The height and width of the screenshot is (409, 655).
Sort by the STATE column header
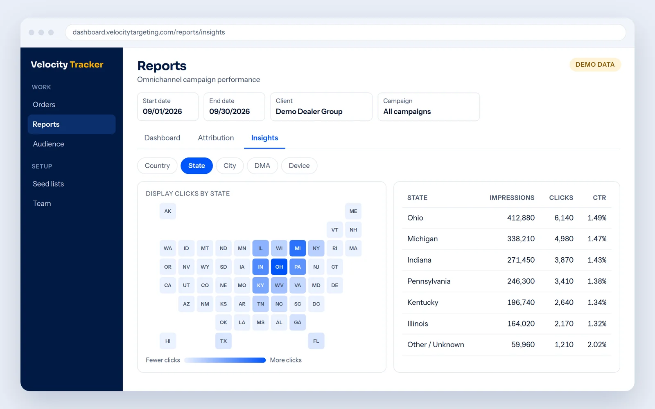click(417, 198)
